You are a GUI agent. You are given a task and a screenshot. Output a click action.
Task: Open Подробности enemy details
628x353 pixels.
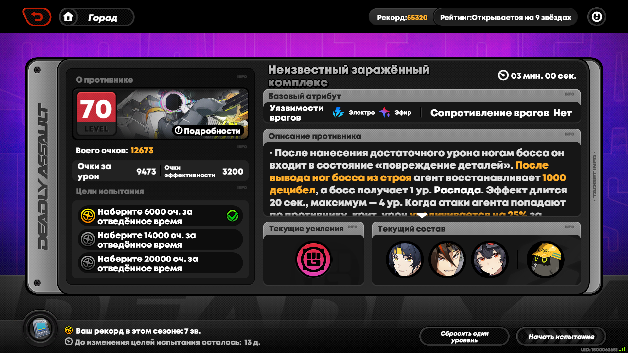(x=208, y=131)
